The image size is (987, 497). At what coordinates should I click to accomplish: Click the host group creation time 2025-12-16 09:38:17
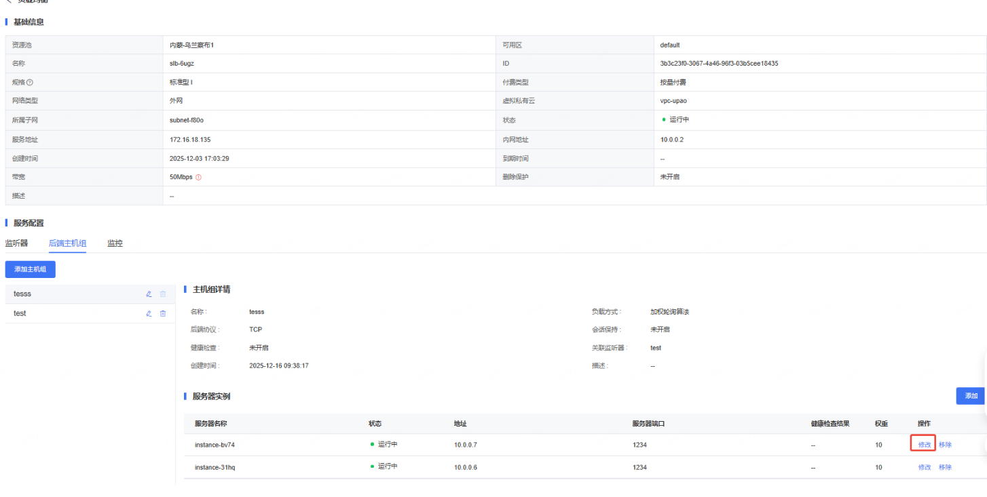point(279,365)
